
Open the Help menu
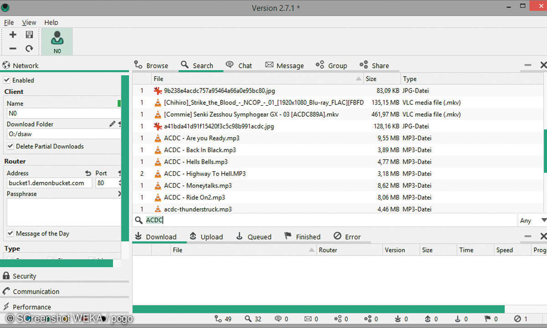coord(51,22)
